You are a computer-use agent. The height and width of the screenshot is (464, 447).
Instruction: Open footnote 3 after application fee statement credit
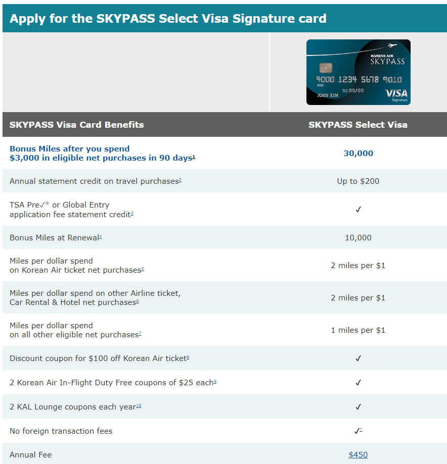tap(132, 214)
